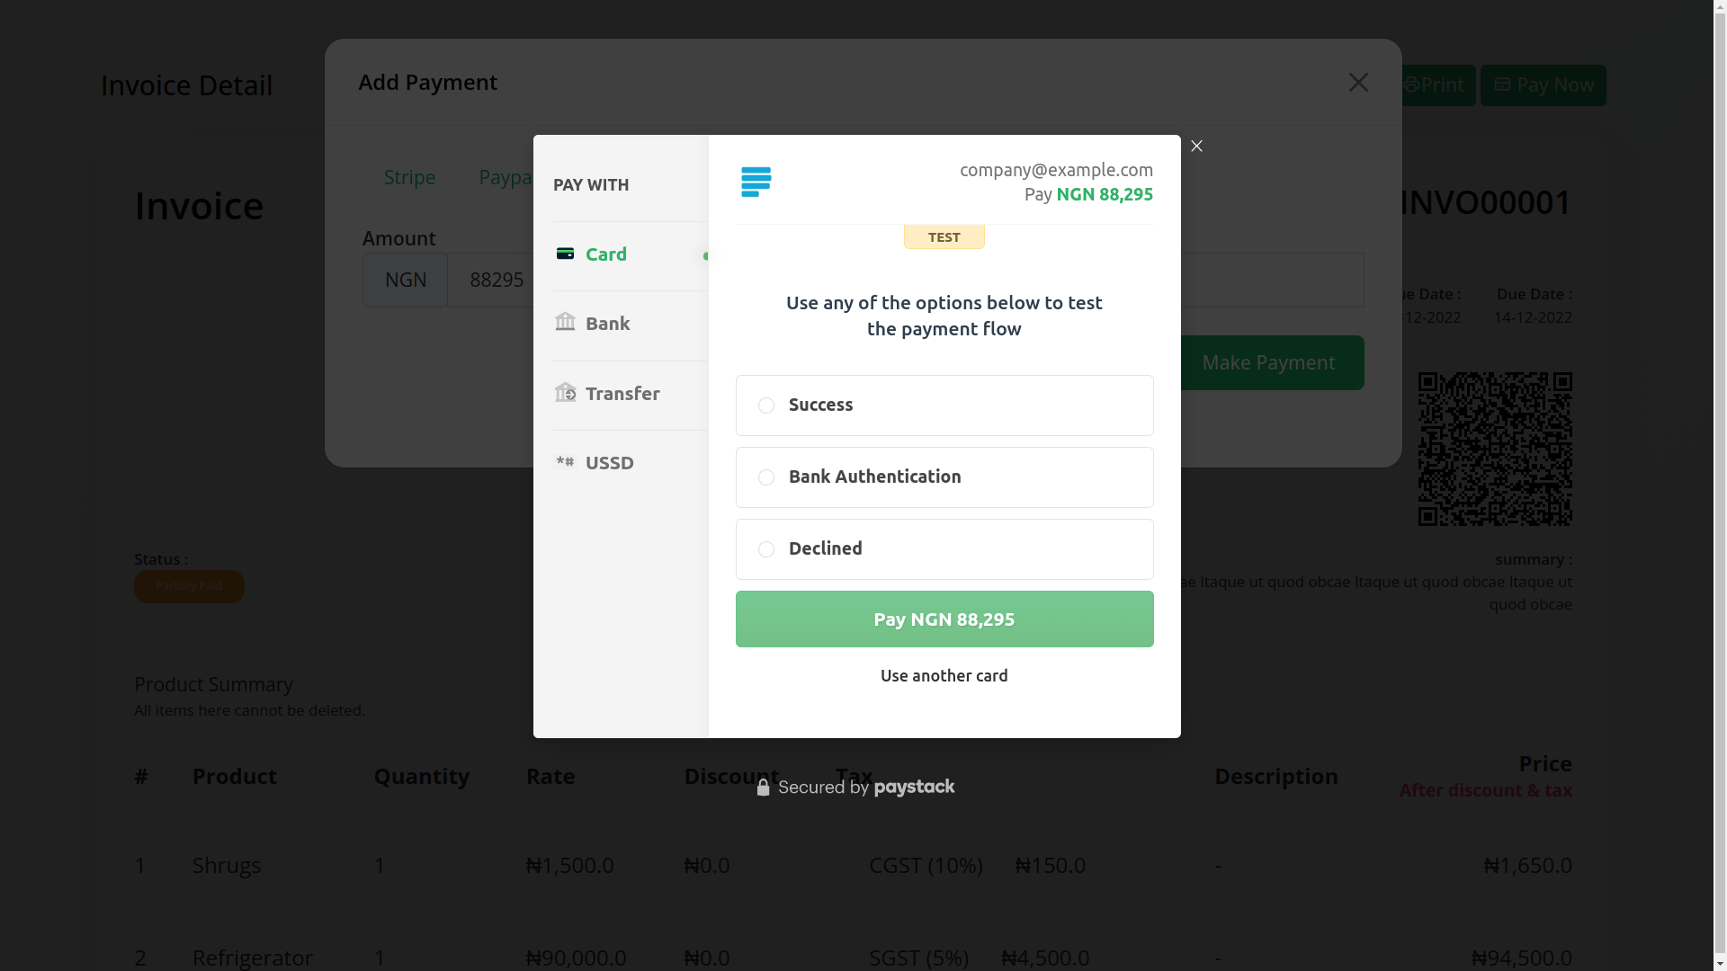
Task: Switch to the Paypal tab
Action: (505, 177)
